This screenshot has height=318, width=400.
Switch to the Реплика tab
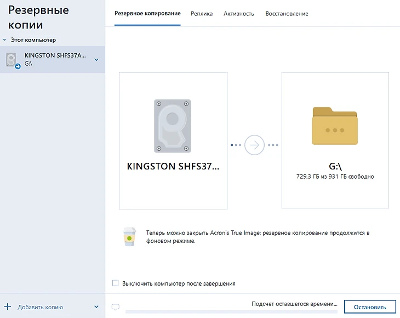coord(202,14)
